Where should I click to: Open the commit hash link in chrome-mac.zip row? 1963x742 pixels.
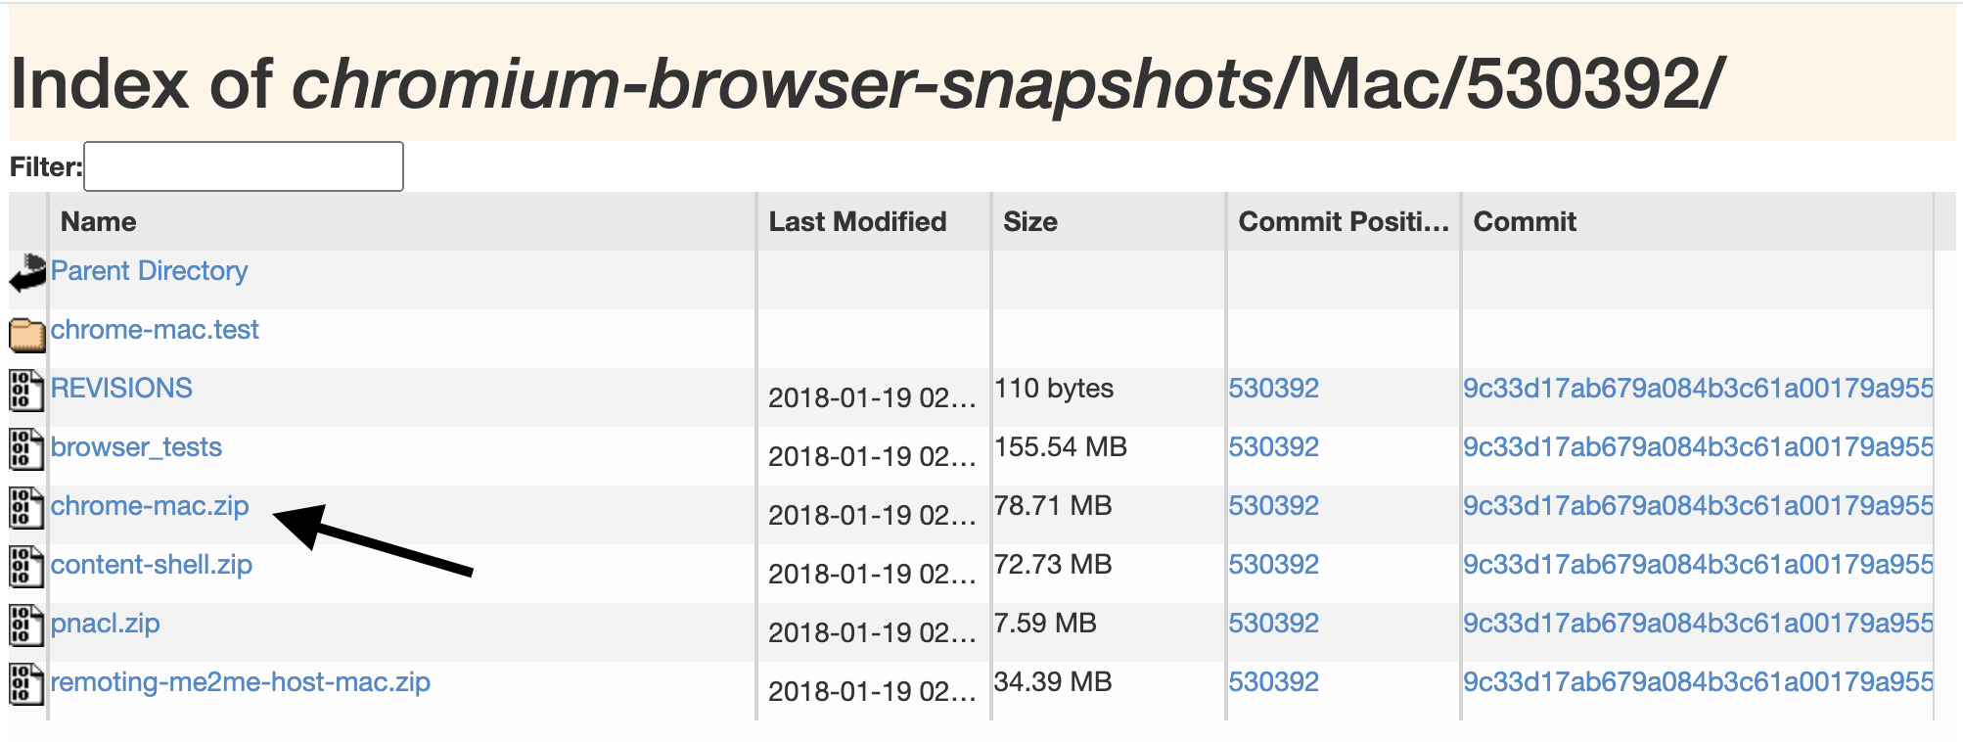(x=1698, y=506)
